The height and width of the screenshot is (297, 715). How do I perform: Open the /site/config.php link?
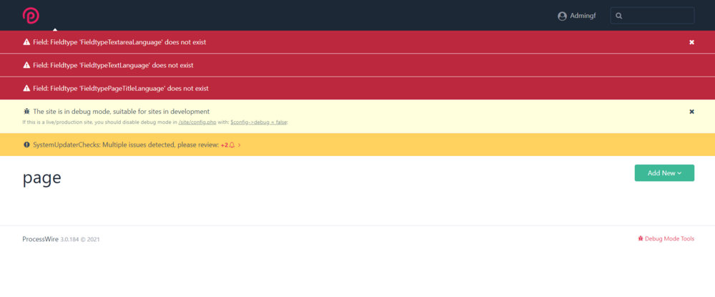click(198, 122)
